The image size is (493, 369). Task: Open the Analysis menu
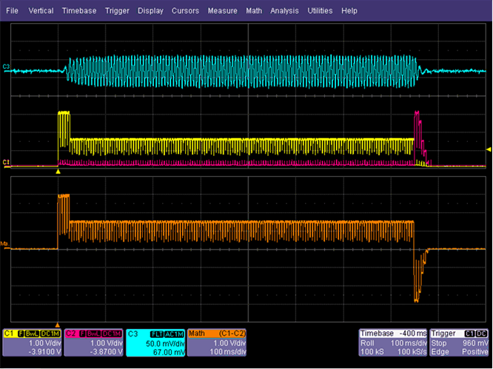coord(285,11)
